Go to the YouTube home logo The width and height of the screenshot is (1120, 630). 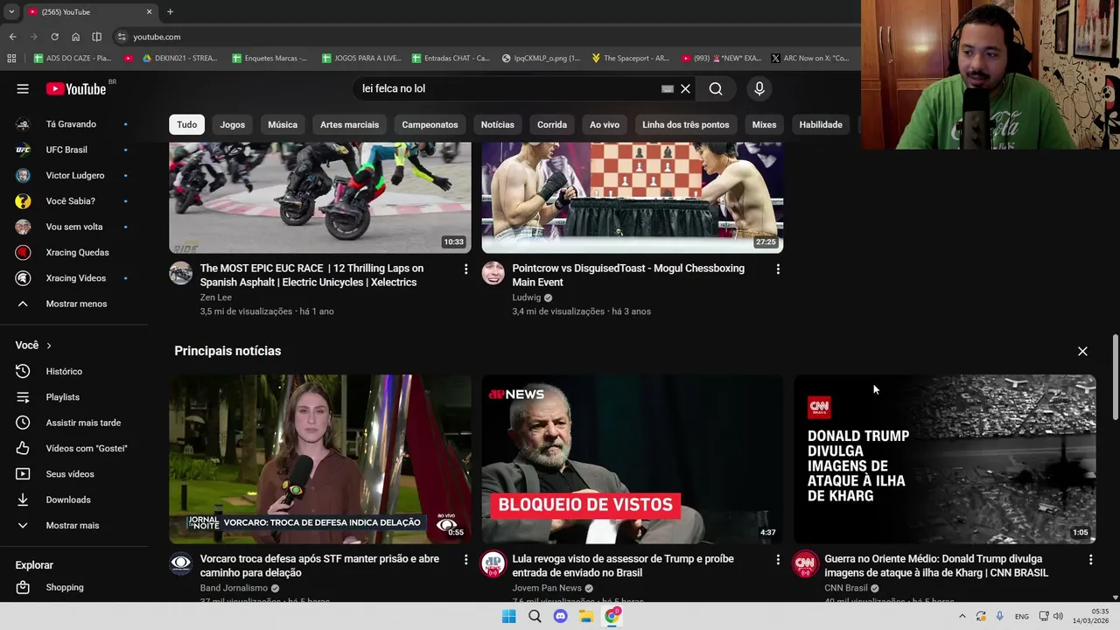click(76, 88)
